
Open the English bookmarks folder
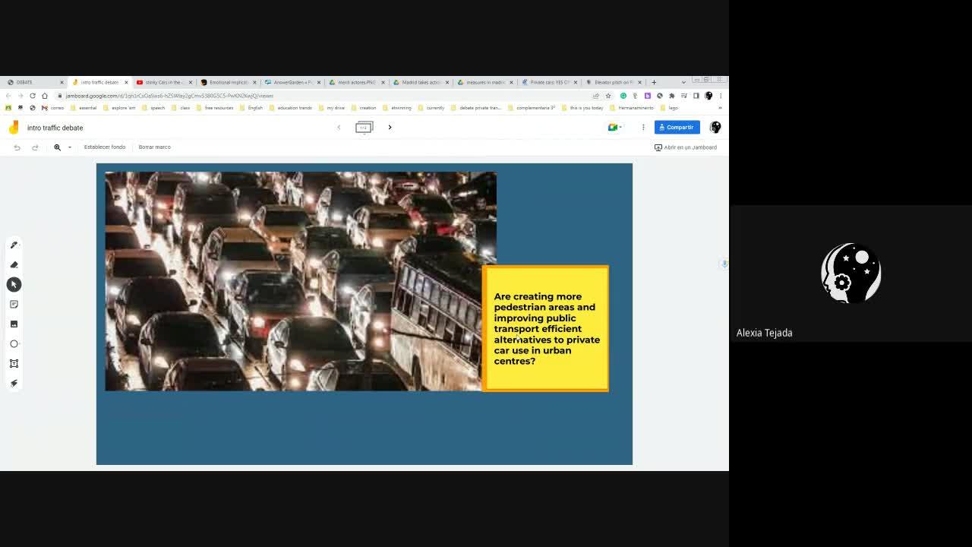point(251,108)
